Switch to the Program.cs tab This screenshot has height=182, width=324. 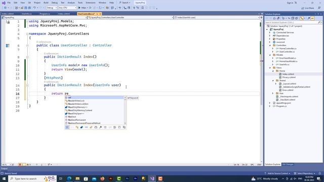tap(45, 14)
